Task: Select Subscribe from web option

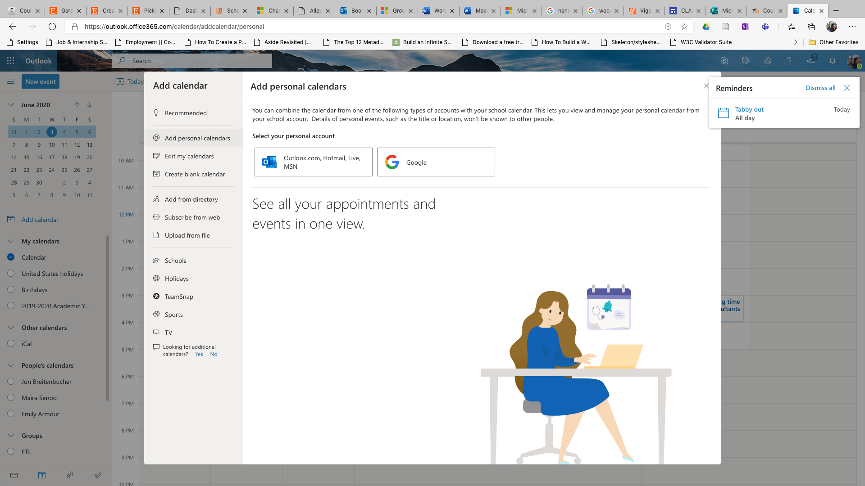Action: coord(192,217)
